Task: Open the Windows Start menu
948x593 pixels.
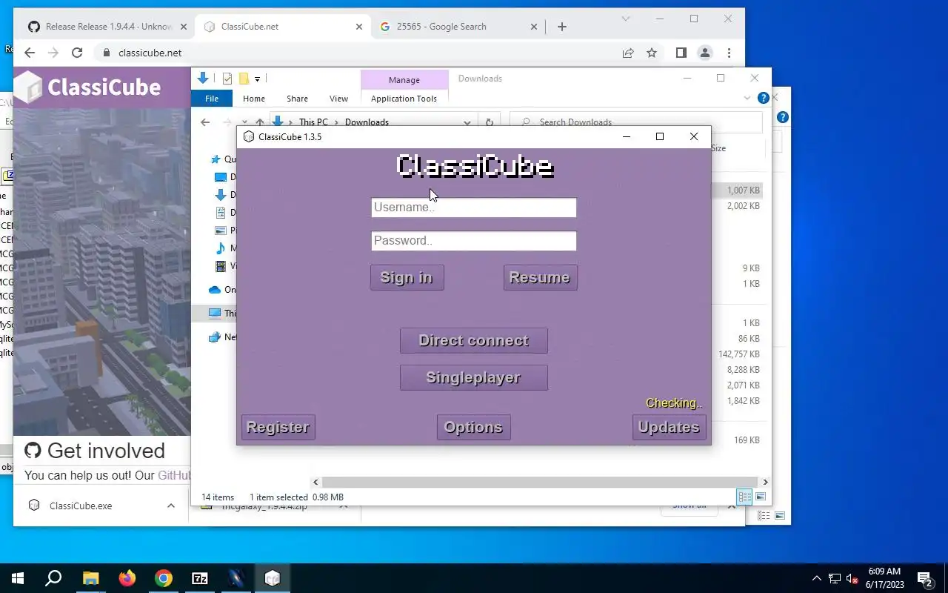Action: [18, 578]
